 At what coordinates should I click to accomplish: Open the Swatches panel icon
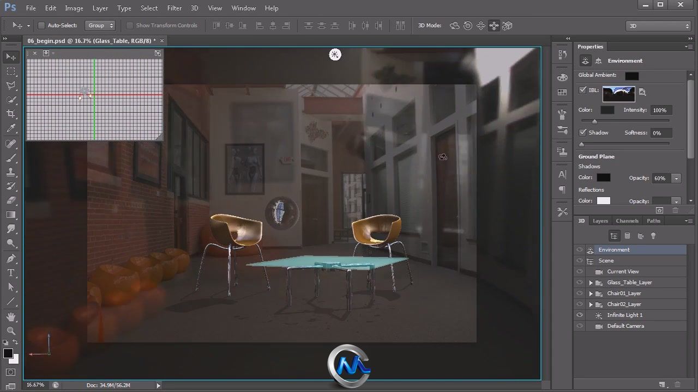click(x=562, y=93)
